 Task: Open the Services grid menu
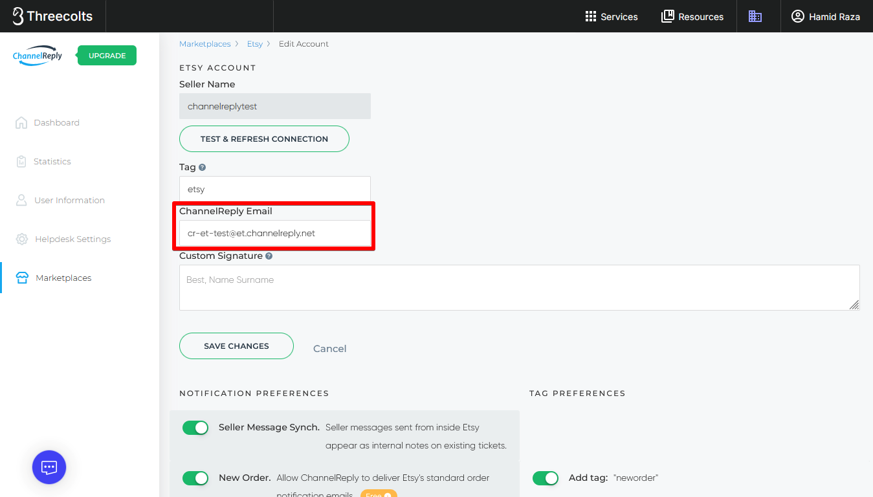pos(612,17)
